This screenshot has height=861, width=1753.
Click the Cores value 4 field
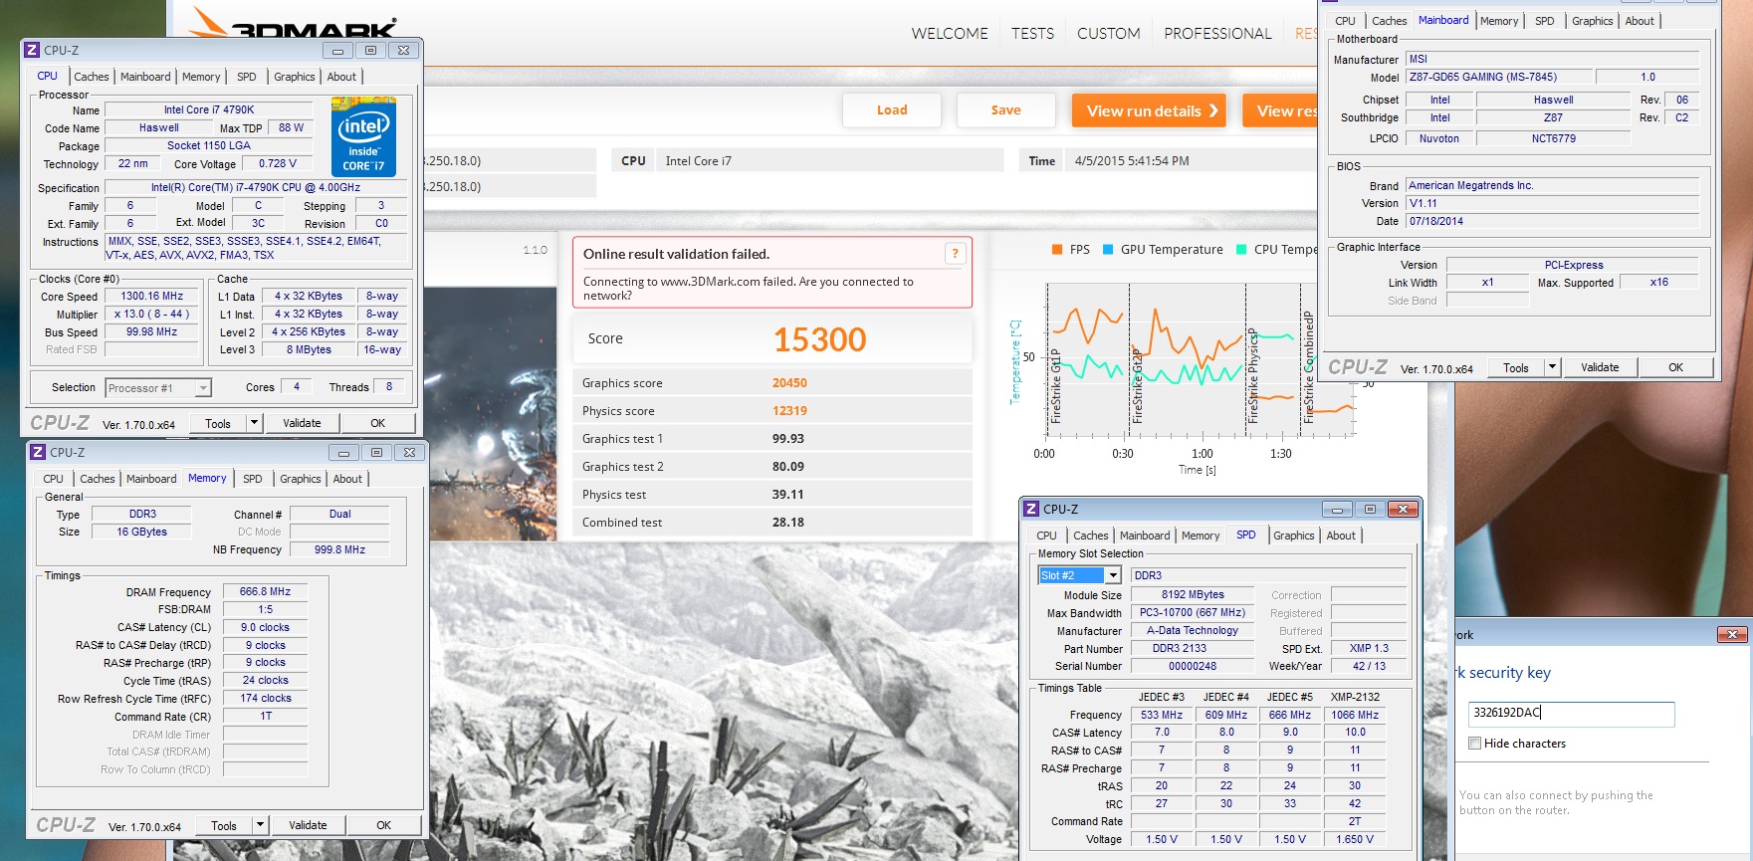tap(296, 387)
